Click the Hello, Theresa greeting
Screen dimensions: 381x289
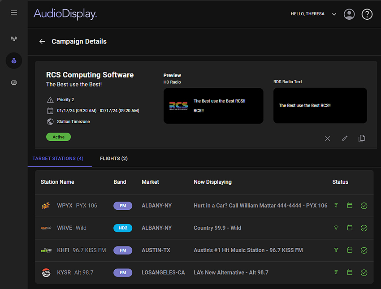[307, 14]
